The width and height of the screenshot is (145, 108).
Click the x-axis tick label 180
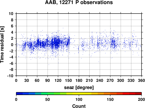tap(79, 80)
